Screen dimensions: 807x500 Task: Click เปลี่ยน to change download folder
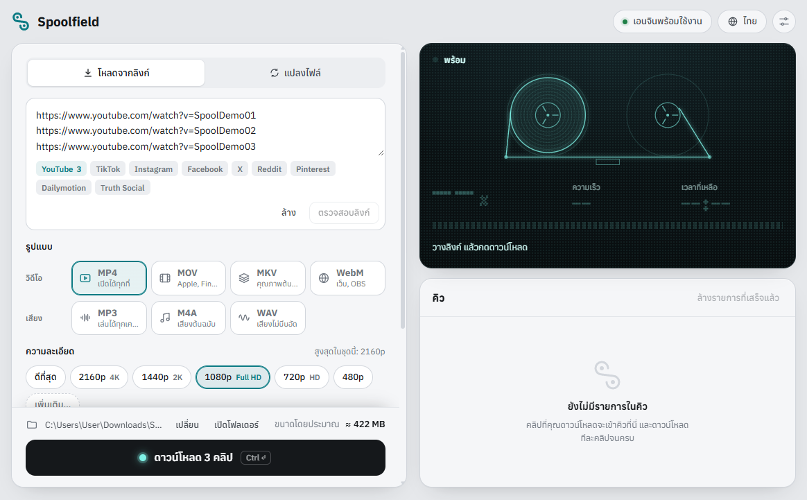[186, 425]
